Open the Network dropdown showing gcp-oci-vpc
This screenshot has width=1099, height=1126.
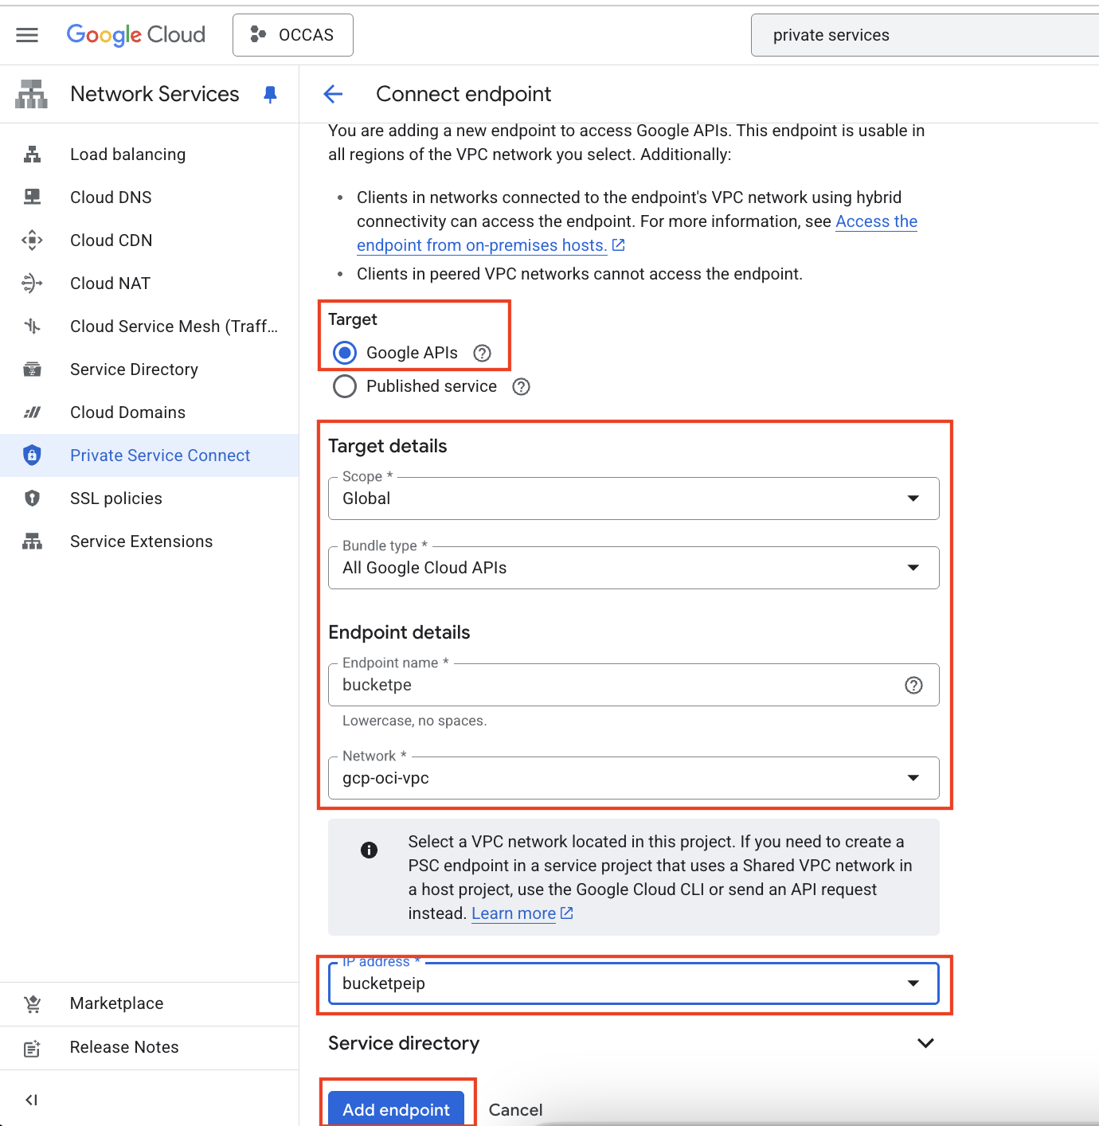(633, 778)
